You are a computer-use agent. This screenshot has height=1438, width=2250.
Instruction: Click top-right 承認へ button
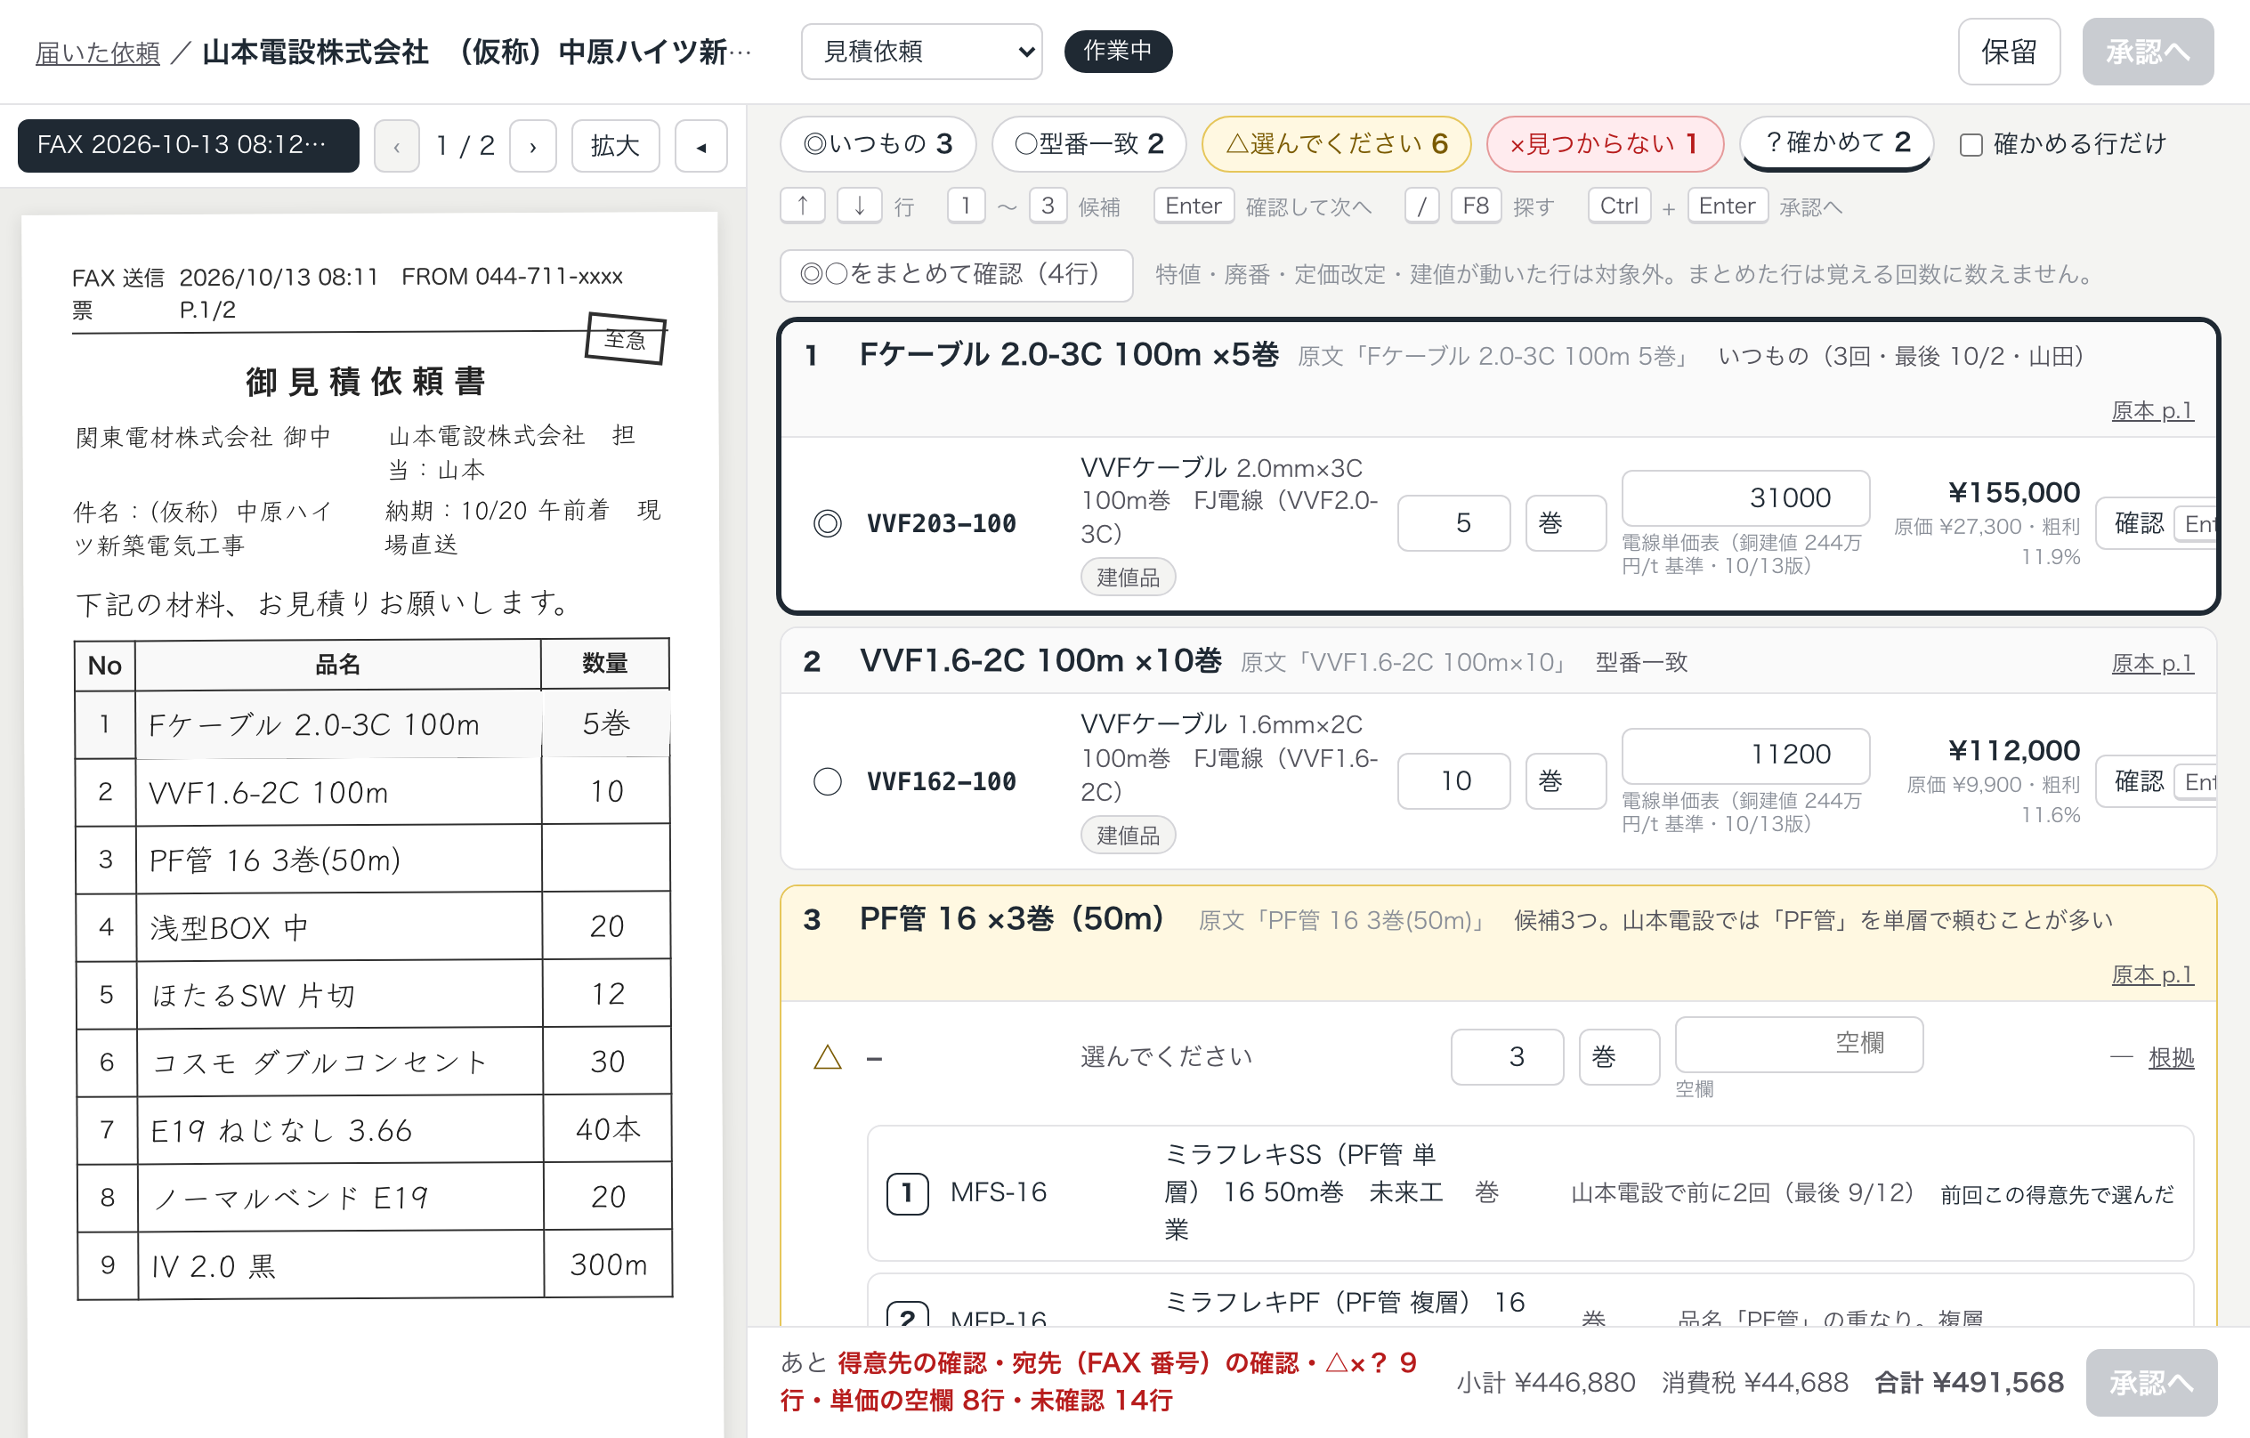click(2148, 52)
